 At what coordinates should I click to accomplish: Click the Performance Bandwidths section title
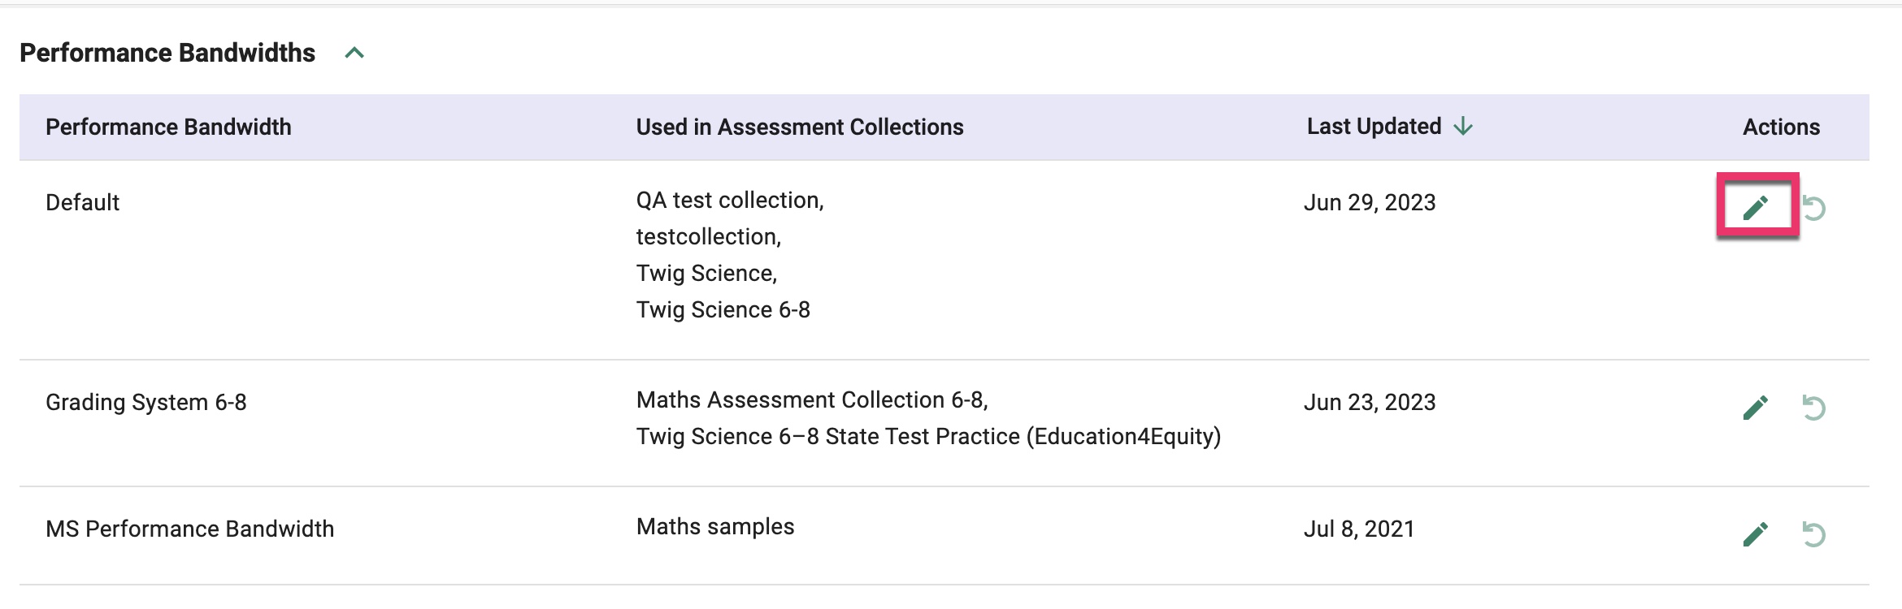pyautogui.click(x=167, y=53)
